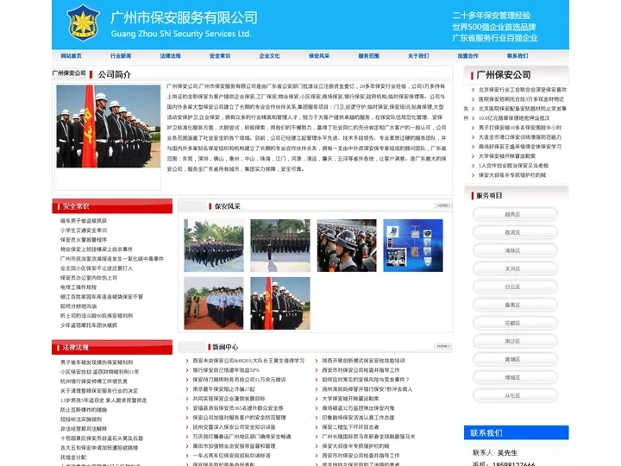Open 如何分辨地沟油 article link

pos(78,306)
